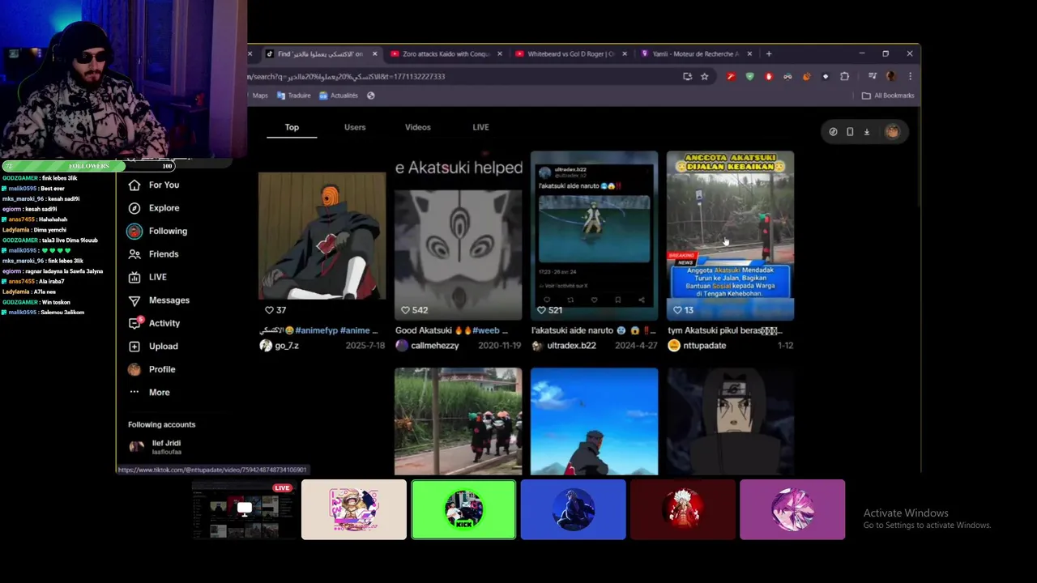1037x583 pixels.
Task: Play the Itachi video in second row
Action: 731,421
